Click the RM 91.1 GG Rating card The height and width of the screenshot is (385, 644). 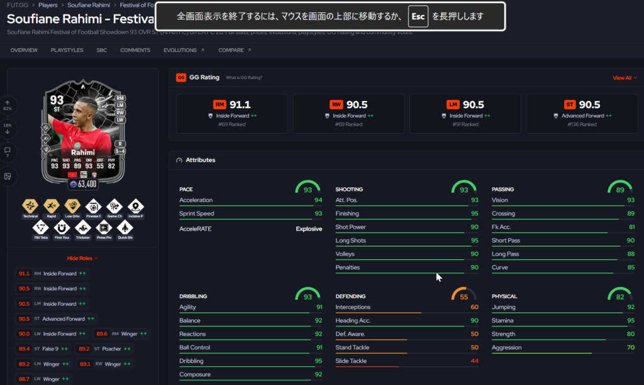point(232,114)
